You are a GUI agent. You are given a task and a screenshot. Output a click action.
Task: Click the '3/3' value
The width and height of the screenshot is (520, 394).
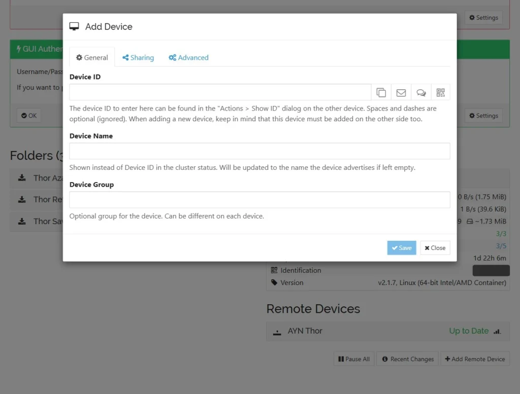501,234
